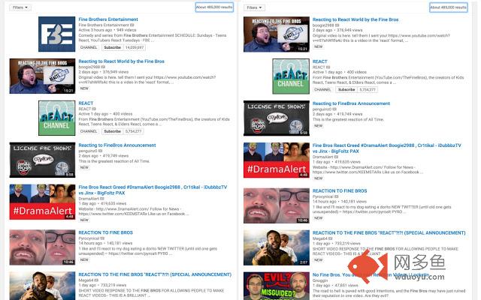
Task: Open Fine Bros React Greed #DramaAlert title, right pane
Action: tap(387, 148)
